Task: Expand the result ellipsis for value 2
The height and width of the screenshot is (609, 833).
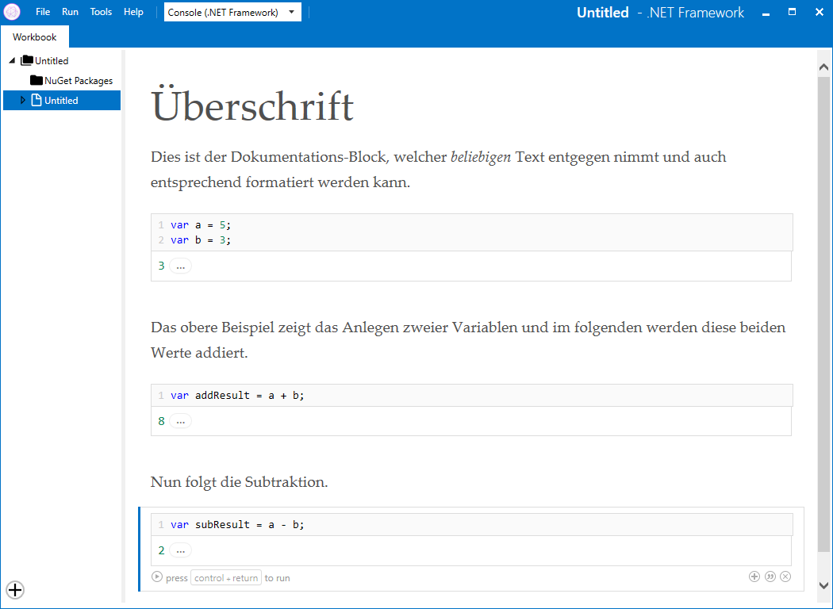Action: 180,550
